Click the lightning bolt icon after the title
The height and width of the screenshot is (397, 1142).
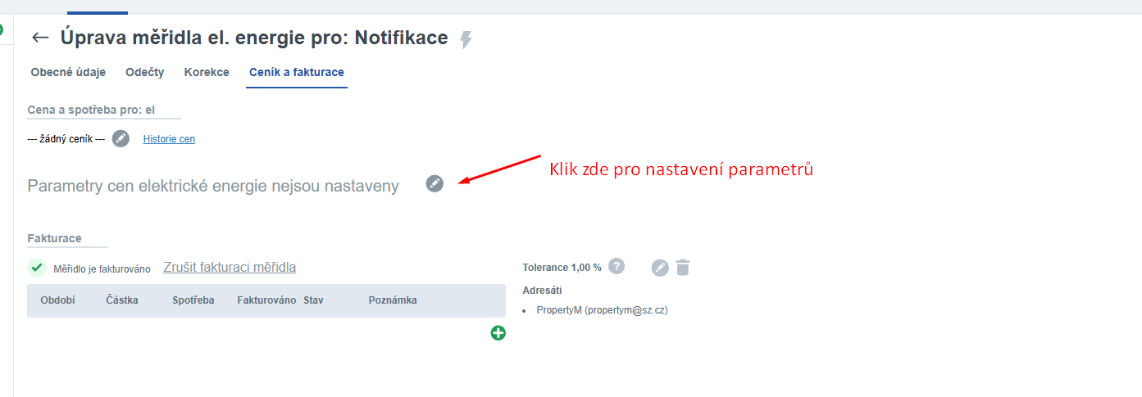[x=466, y=39]
